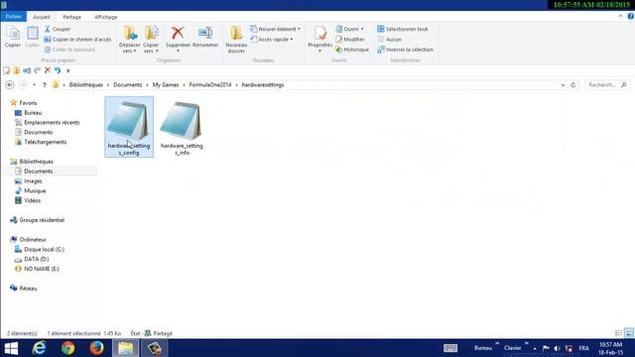Open the Images library
The image size is (635, 357).
pos(28,180)
